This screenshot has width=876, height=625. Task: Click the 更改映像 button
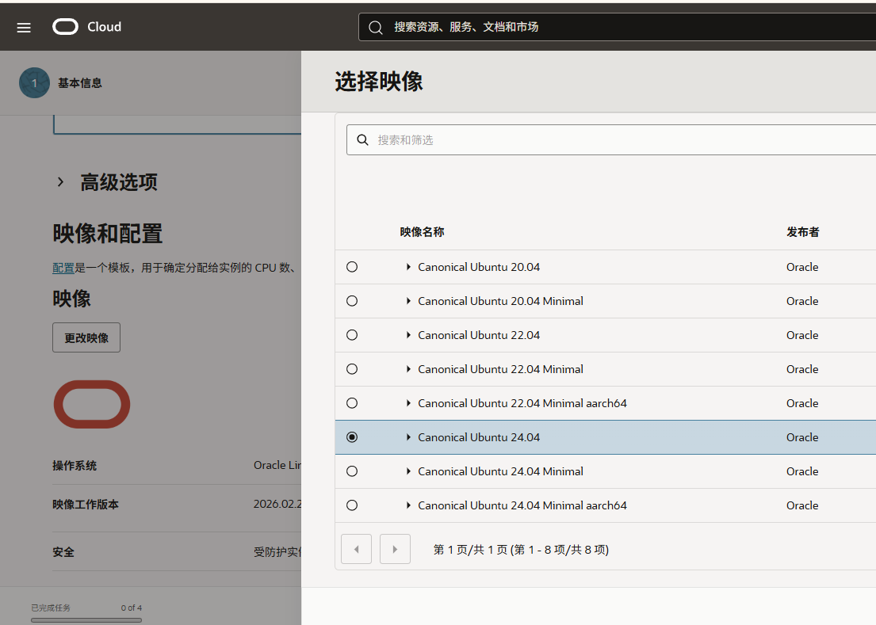click(86, 337)
